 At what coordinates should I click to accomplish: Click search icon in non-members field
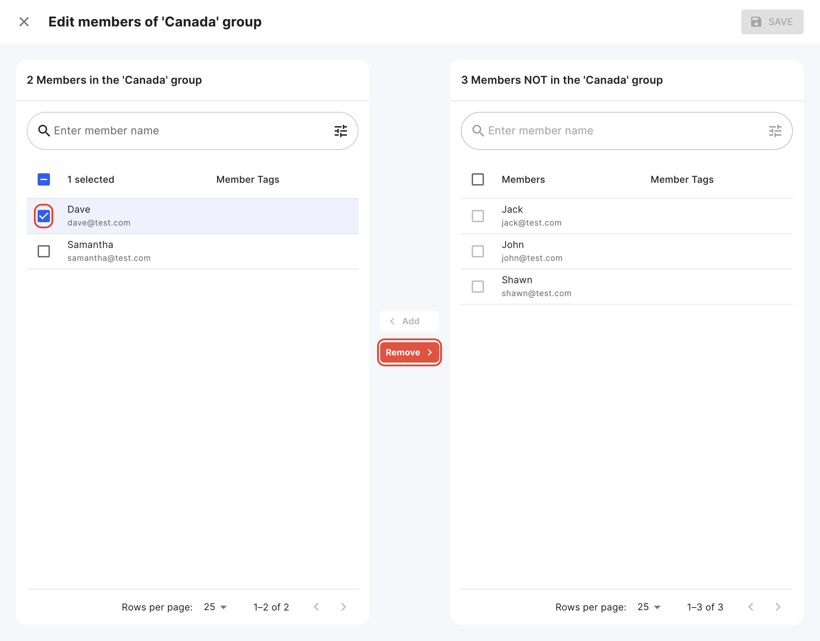point(478,131)
